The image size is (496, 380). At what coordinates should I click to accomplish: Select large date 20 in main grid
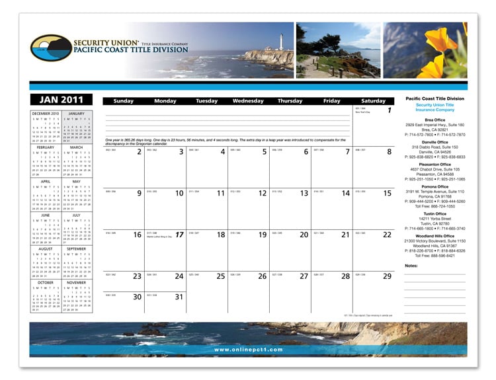coord(304,235)
